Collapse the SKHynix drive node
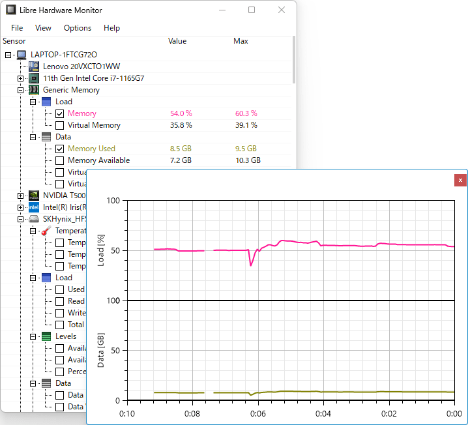This screenshot has width=468, height=425. pyautogui.click(x=20, y=220)
